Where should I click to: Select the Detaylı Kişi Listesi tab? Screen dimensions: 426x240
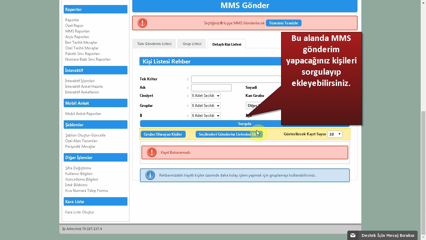tap(227, 44)
